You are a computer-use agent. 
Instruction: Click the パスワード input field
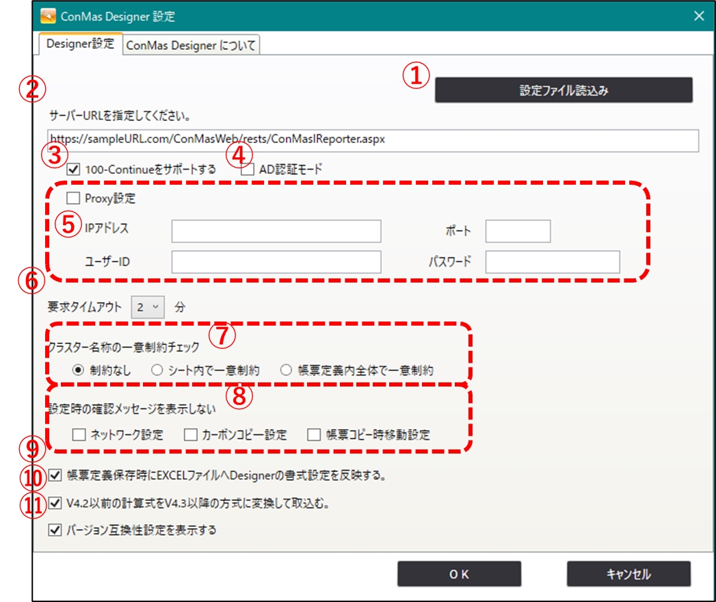553,262
